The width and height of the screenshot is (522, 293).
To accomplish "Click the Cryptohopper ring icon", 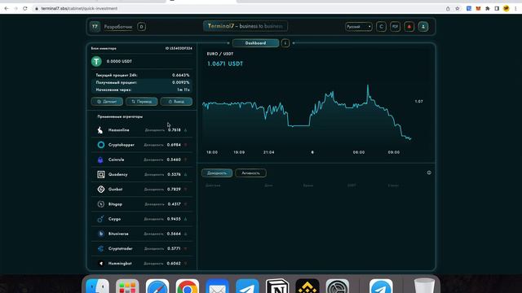I will pyautogui.click(x=101, y=145).
